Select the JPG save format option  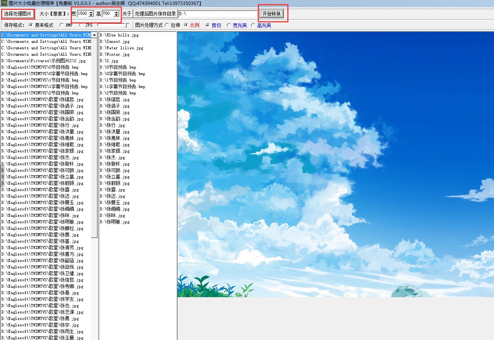tap(86, 25)
